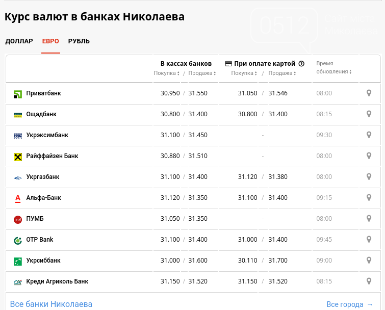The height and width of the screenshot is (310, 385).
Task: Click Приватбанк card sale rate 31.546
Action: coord(278,93)
